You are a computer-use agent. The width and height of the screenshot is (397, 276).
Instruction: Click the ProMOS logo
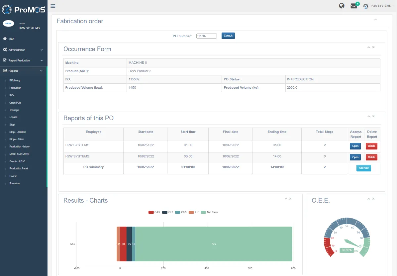23,9
